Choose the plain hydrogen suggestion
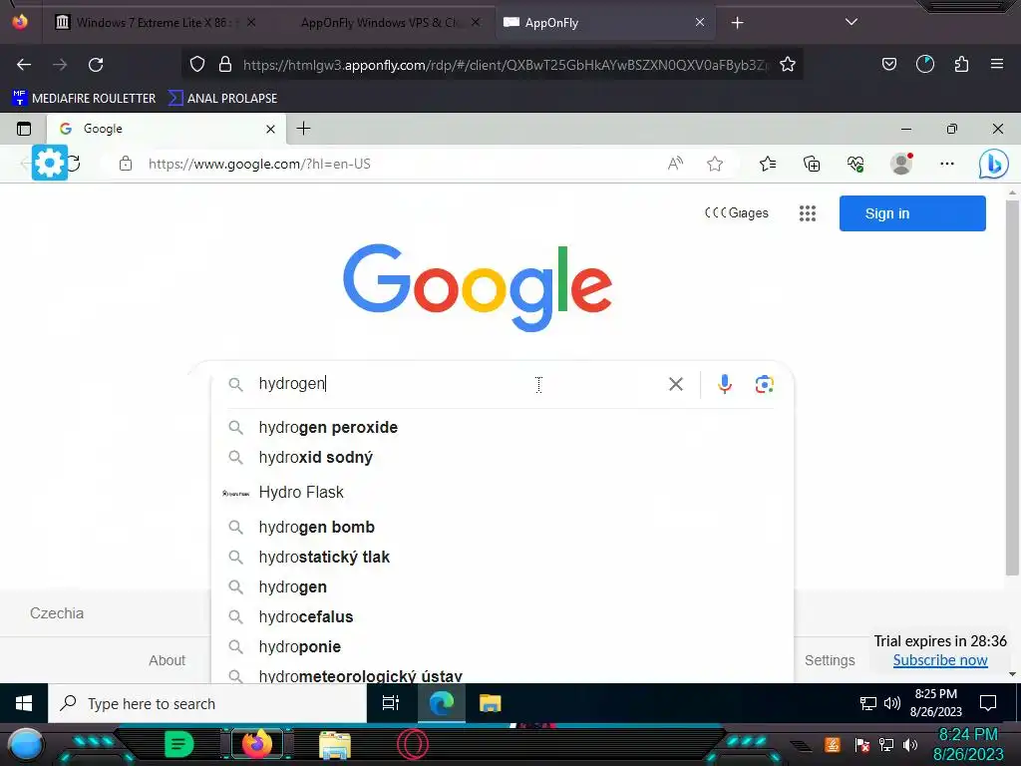Viewport: 1021px width, 766px height. click(502, 586)
